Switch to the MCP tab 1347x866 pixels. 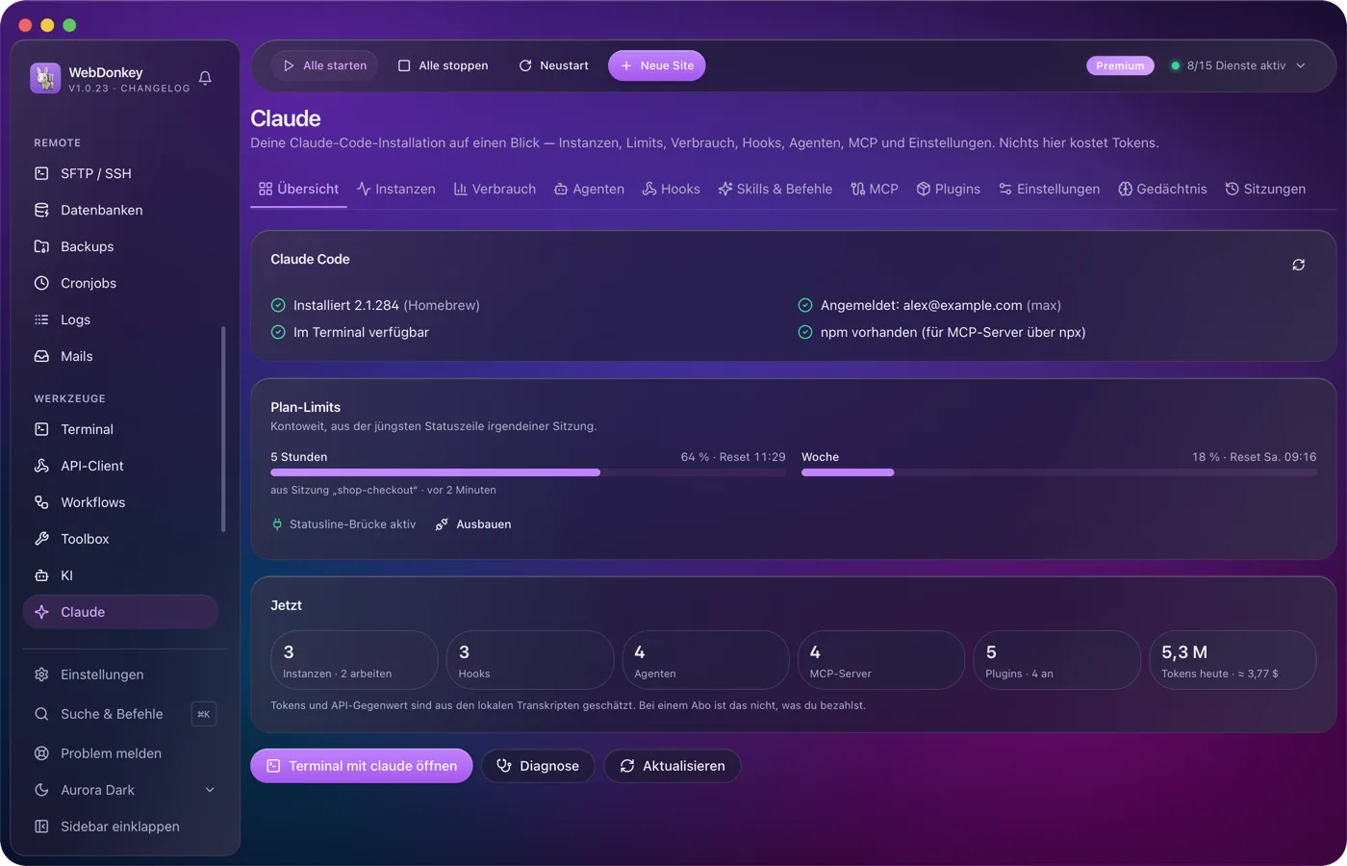875,189
